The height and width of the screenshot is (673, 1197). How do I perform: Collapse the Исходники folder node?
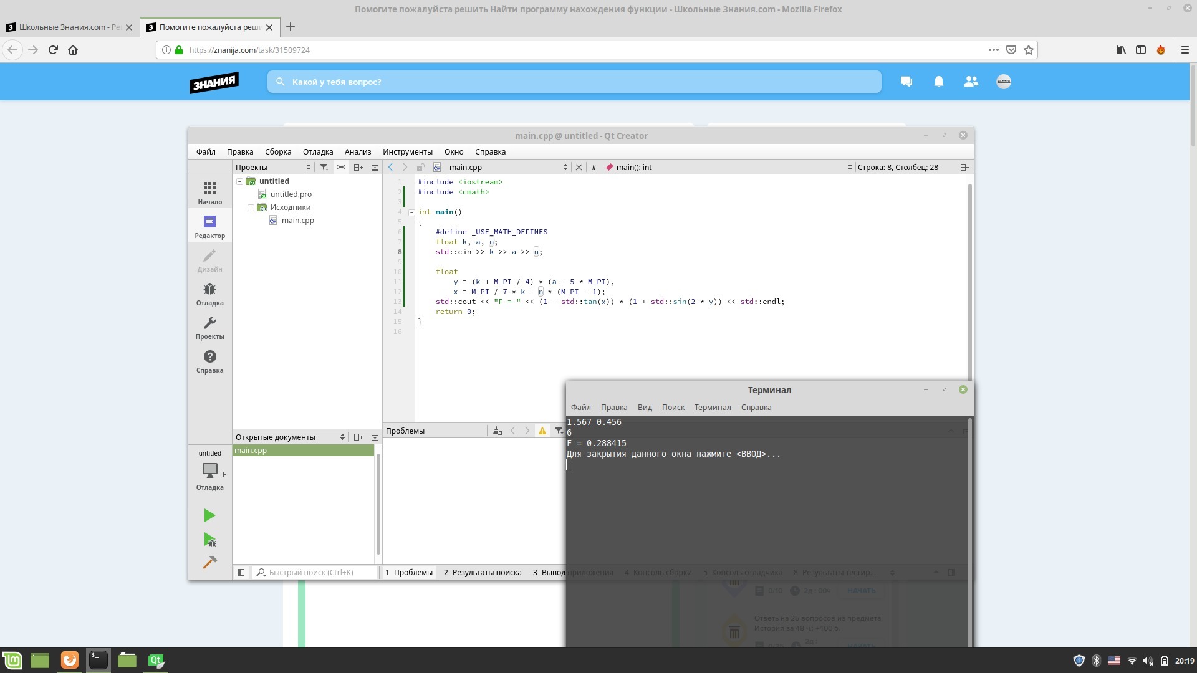tap(251, 208)
